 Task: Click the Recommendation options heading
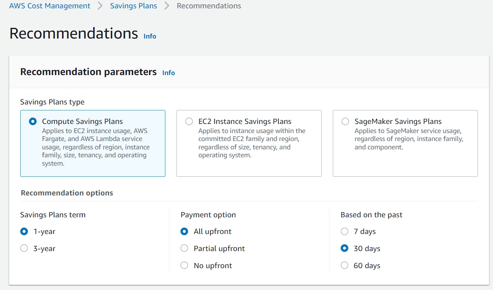coord(67,193)
